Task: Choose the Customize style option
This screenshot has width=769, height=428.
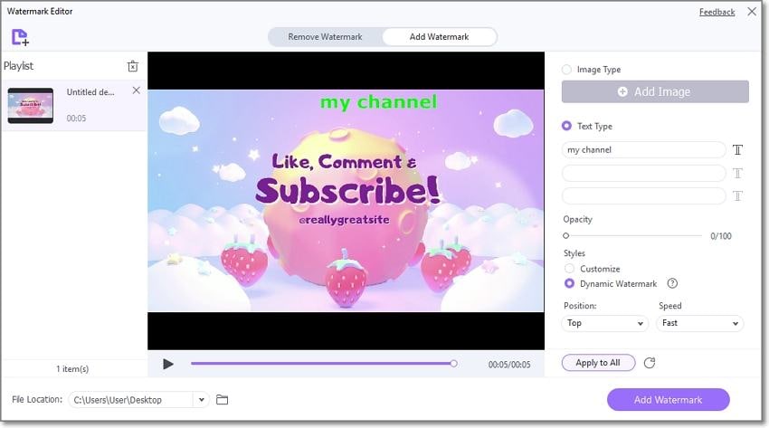Action: (569, 269)
